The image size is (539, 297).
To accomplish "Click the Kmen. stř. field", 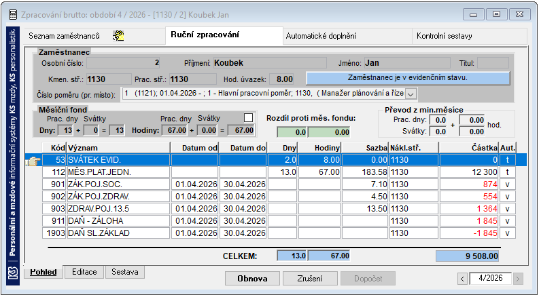I will point(109,79).
